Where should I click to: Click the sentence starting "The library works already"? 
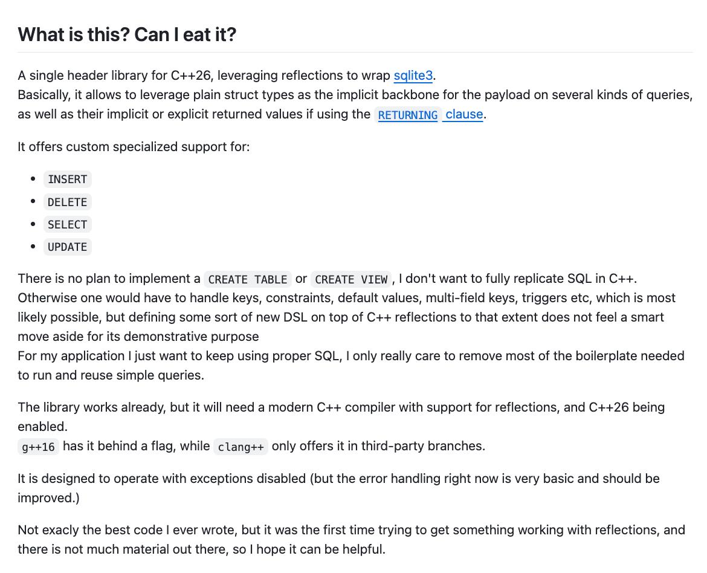pyautogui.click(x=341, y=416)
